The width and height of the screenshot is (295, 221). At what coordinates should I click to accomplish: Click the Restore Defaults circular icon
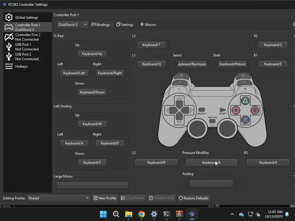tap(181, 198)
